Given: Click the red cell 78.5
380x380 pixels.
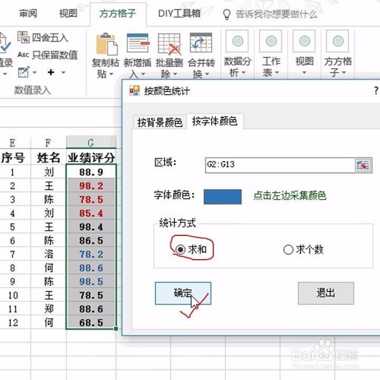Looking at the screenshot, I should tap(91, 199).
